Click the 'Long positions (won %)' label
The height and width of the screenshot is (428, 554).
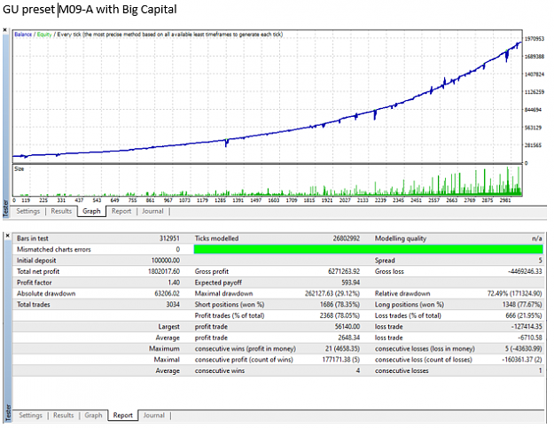pyautogui.click(x=410, y=305)
